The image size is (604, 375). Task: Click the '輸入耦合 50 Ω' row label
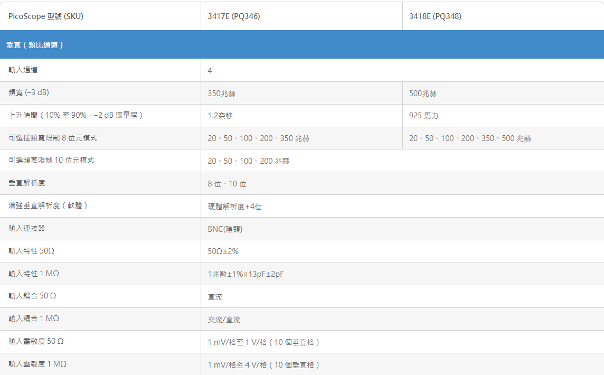[32, 296]
